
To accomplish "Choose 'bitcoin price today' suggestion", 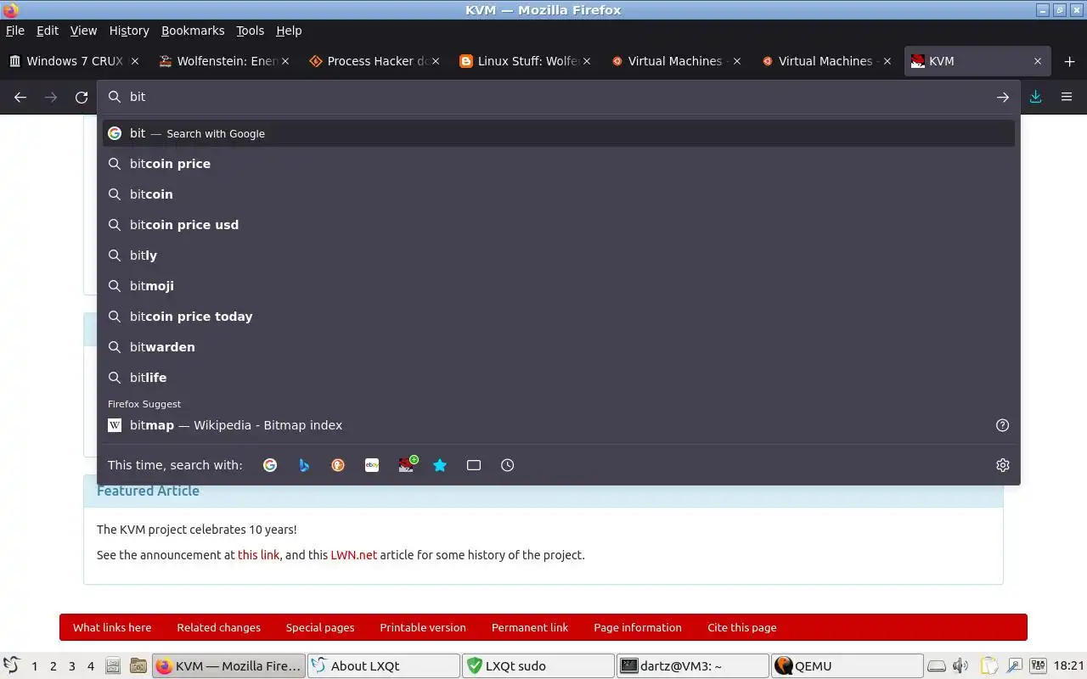I will click(x=559, y=317).
